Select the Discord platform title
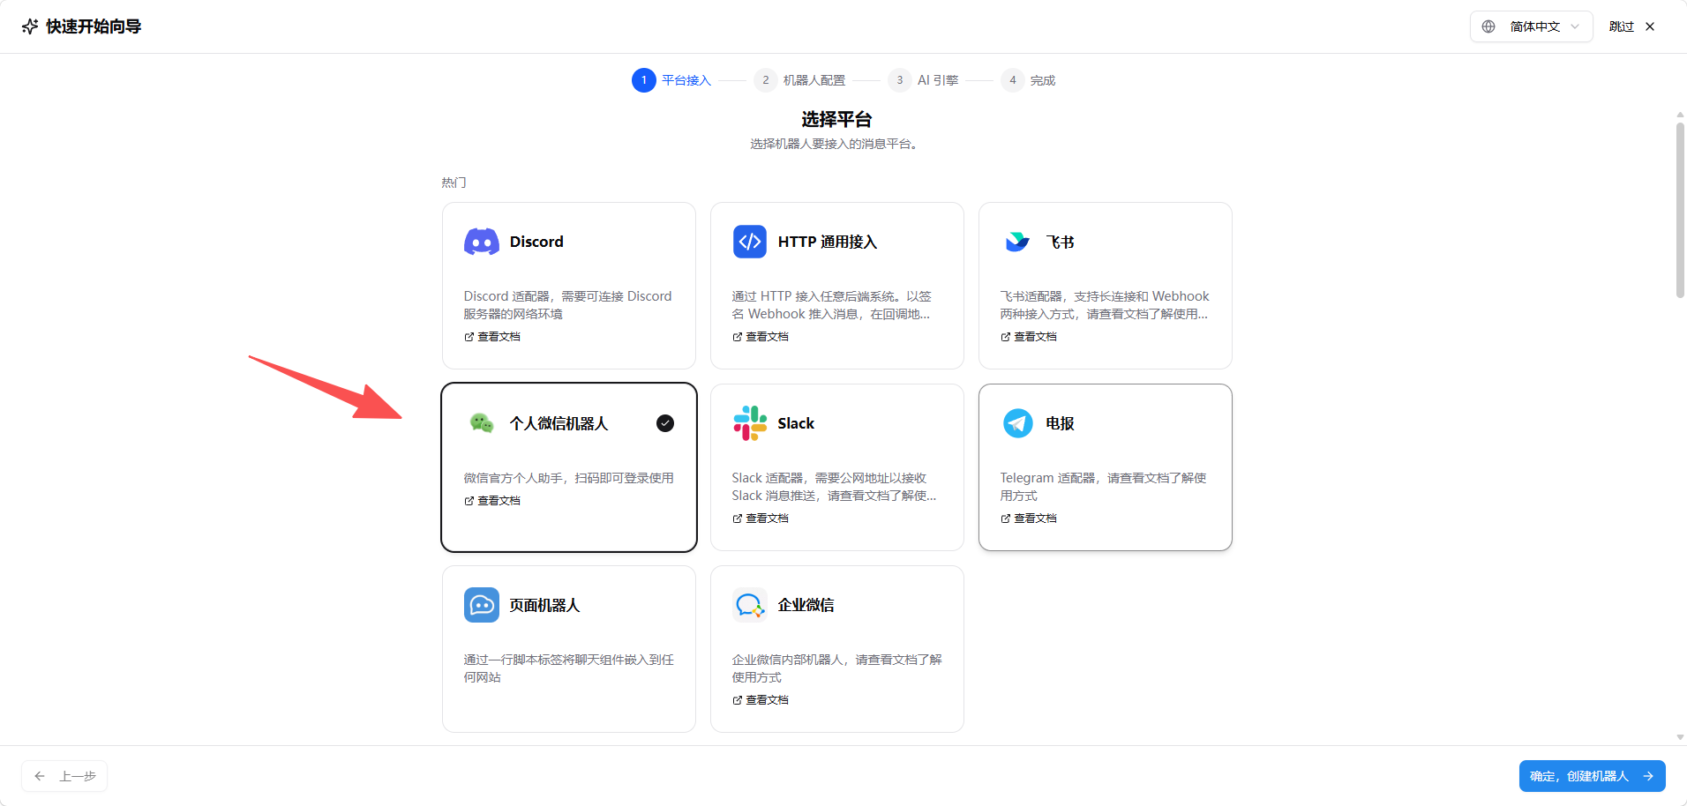 536,242
